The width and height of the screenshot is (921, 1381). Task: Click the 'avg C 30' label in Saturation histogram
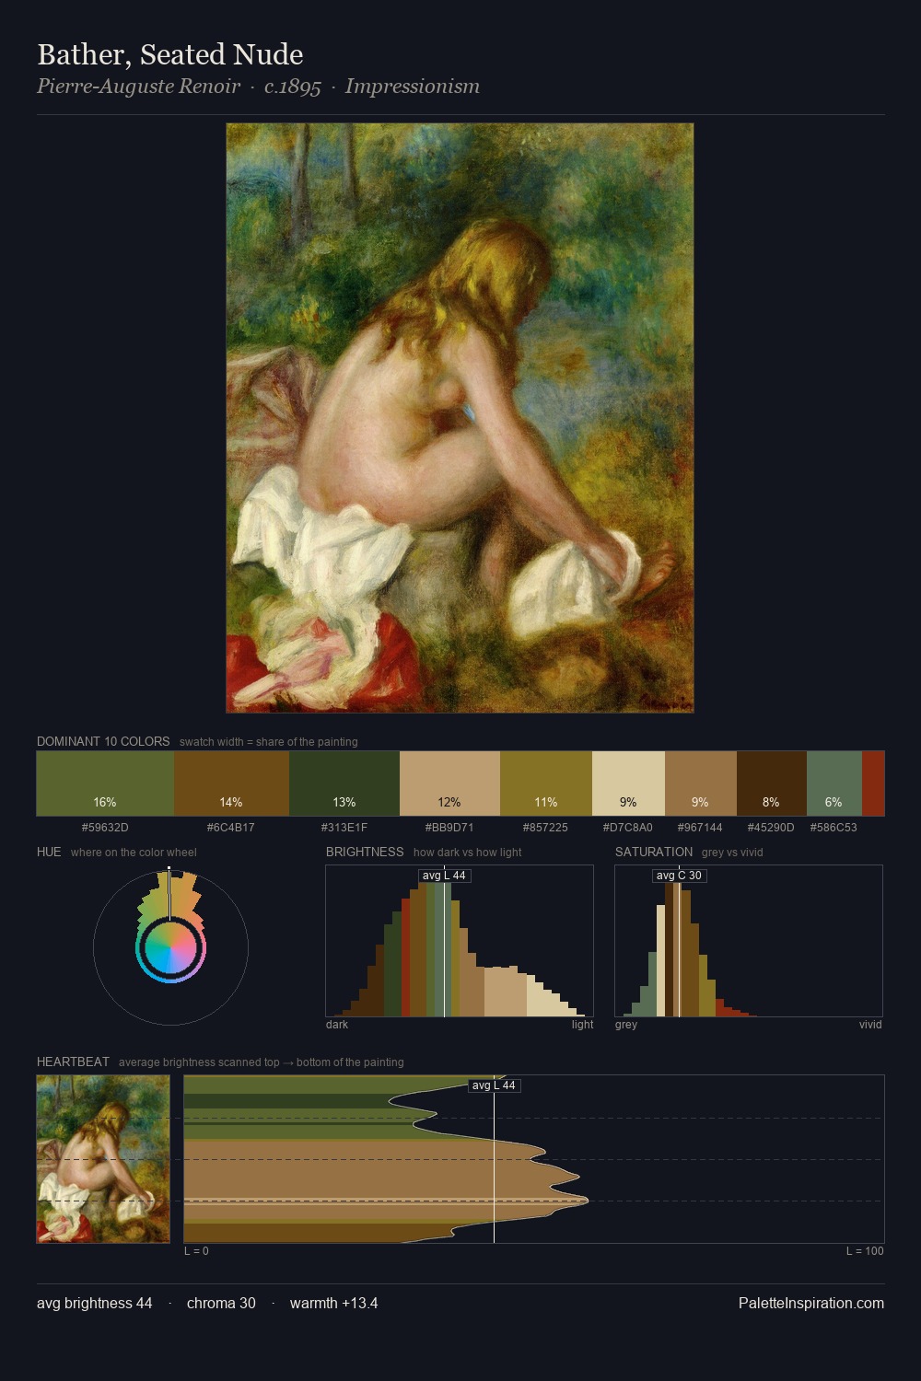point(679,876)
